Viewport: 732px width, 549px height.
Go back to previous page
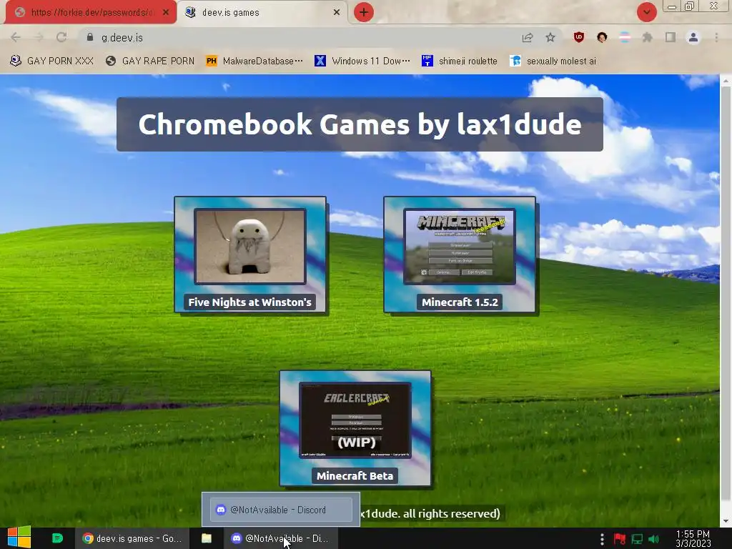(x=16, y=37)
